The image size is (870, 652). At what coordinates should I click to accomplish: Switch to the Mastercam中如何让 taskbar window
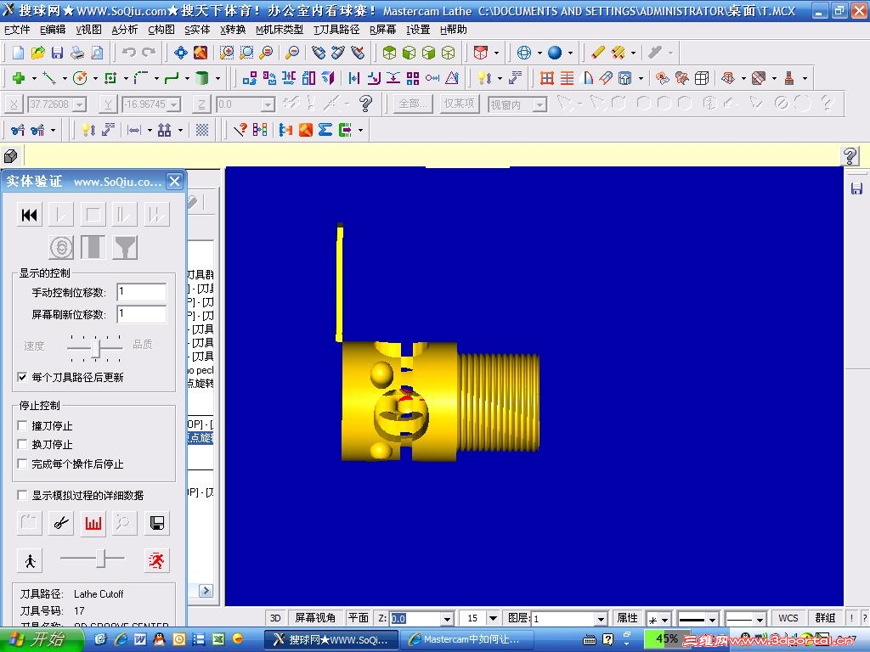tap(466, 640)
